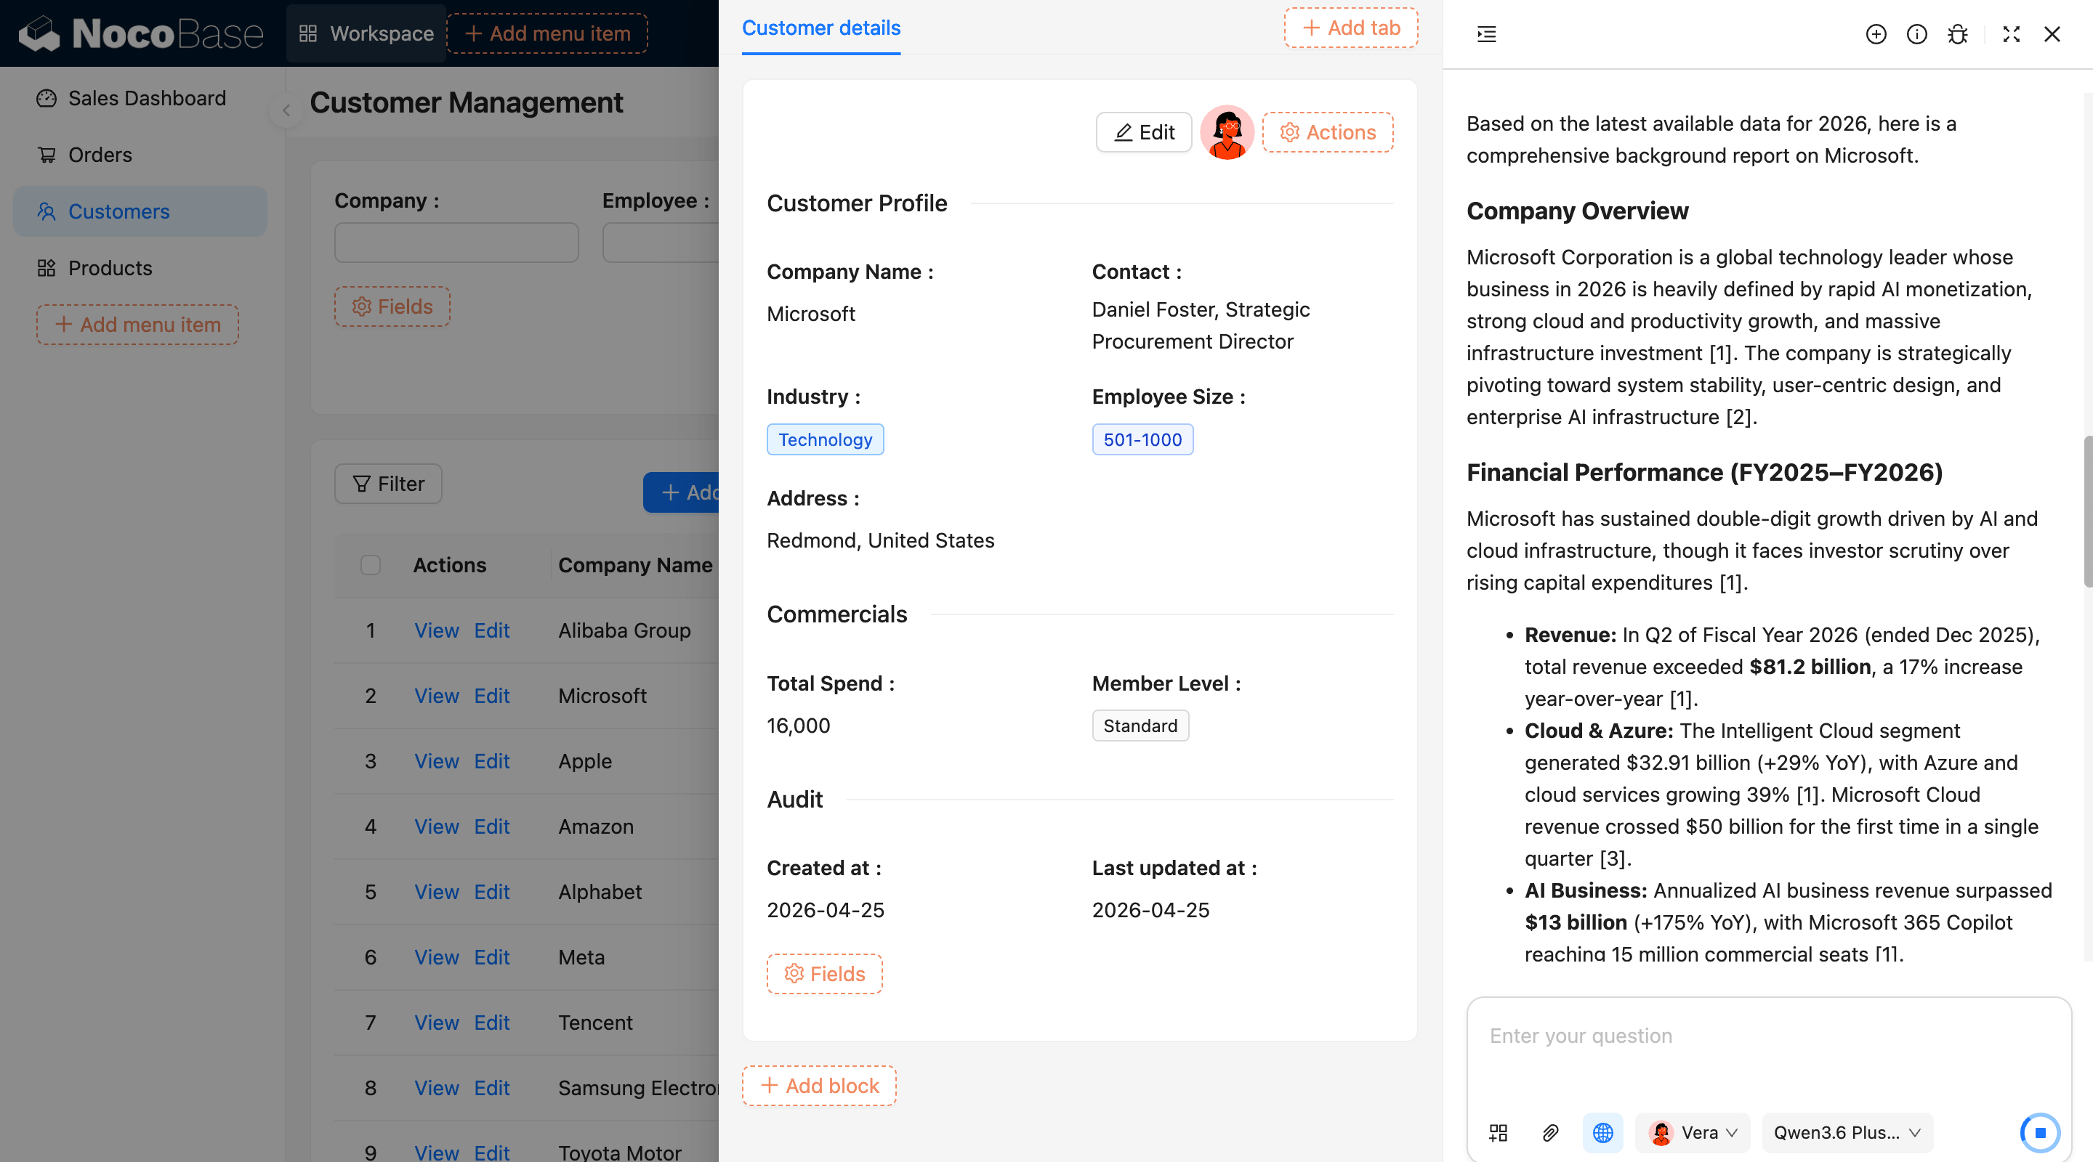
Task: Open the Orders menu item
Action: coord(100,154)
